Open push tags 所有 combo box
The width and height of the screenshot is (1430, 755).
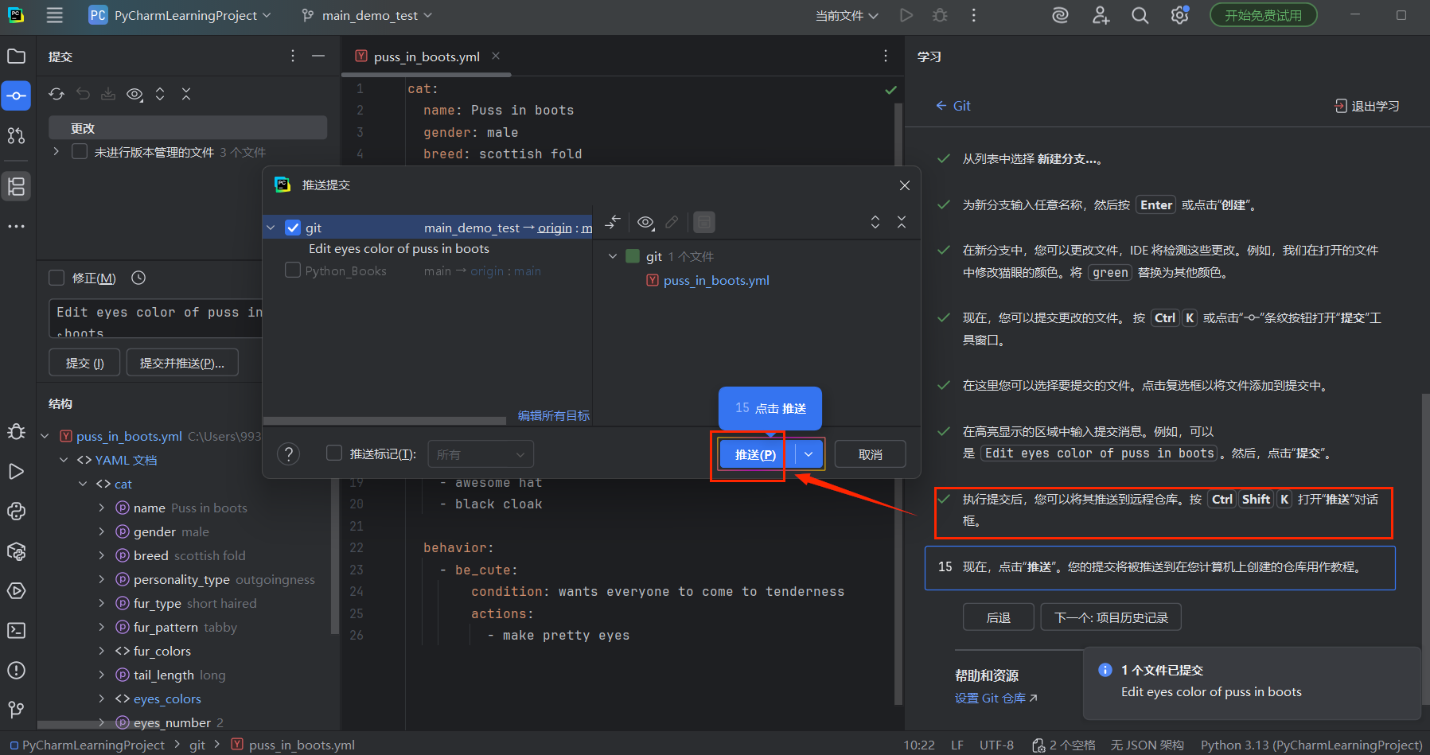click(481, 454)
